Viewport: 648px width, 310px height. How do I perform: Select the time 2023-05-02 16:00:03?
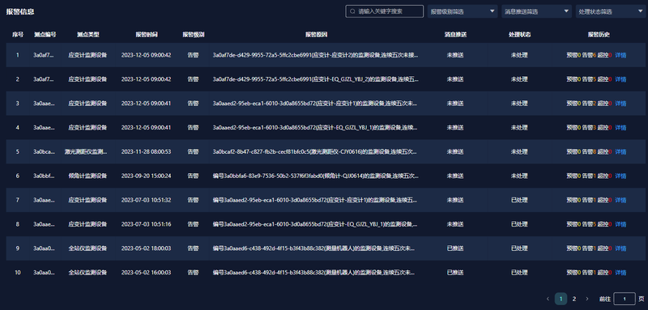coord(147,273)
